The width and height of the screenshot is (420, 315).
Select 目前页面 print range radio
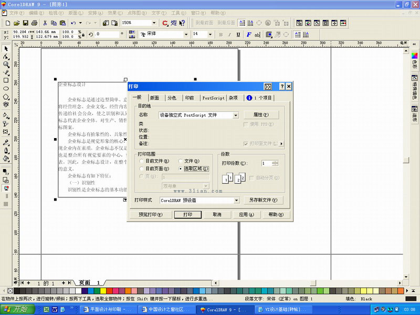[x=154, y=169]
